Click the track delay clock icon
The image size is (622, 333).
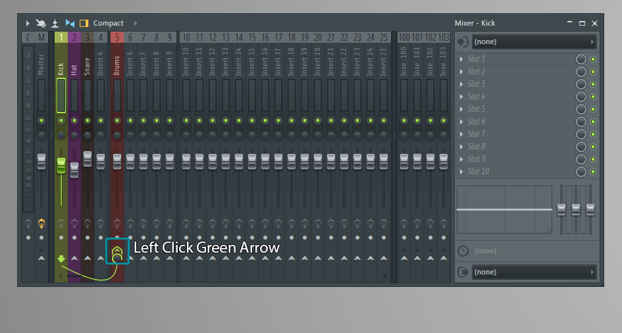(x=463, y=251)
